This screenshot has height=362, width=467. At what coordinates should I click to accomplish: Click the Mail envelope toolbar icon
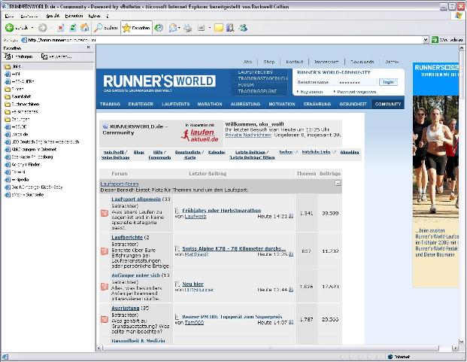173,28
